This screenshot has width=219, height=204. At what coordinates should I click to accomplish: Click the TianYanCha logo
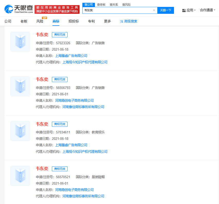point(19,9)
